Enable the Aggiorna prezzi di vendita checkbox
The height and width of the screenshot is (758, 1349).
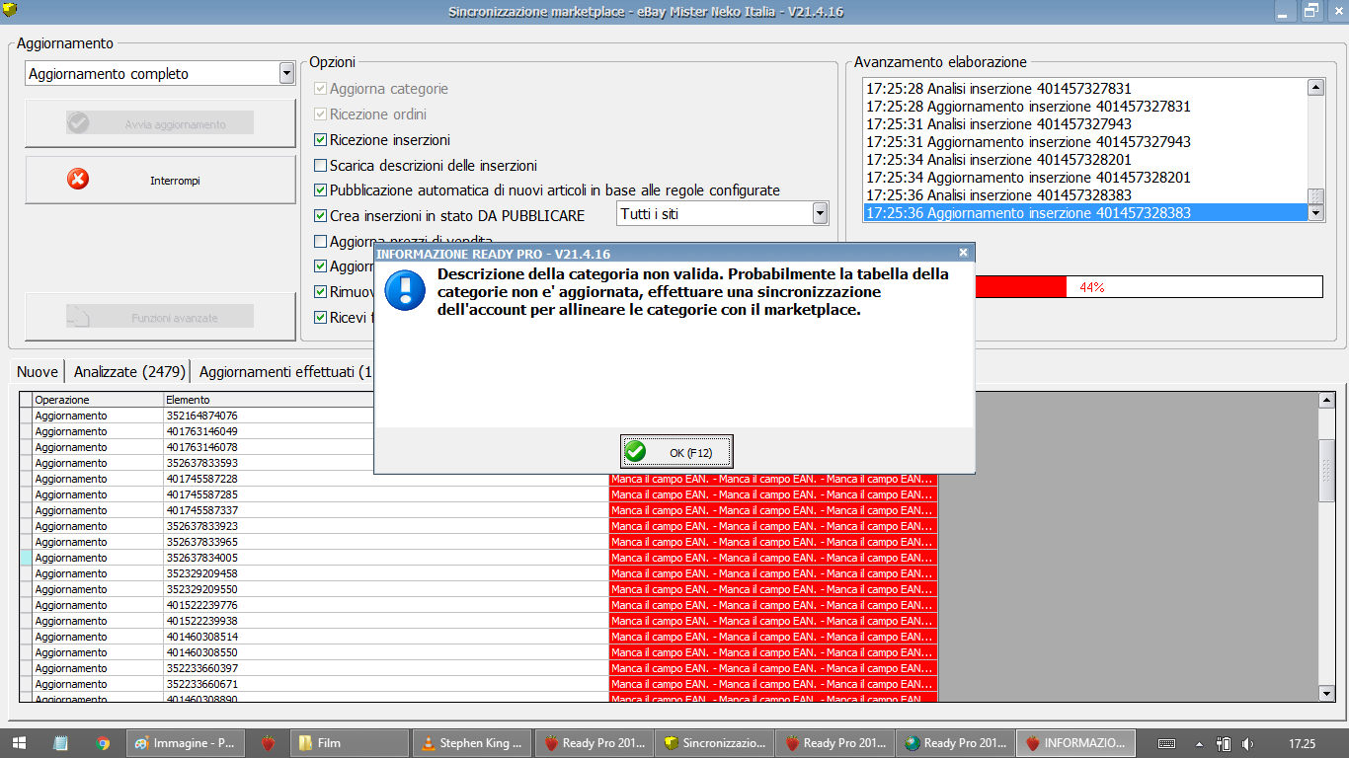(x=320, y=241)
